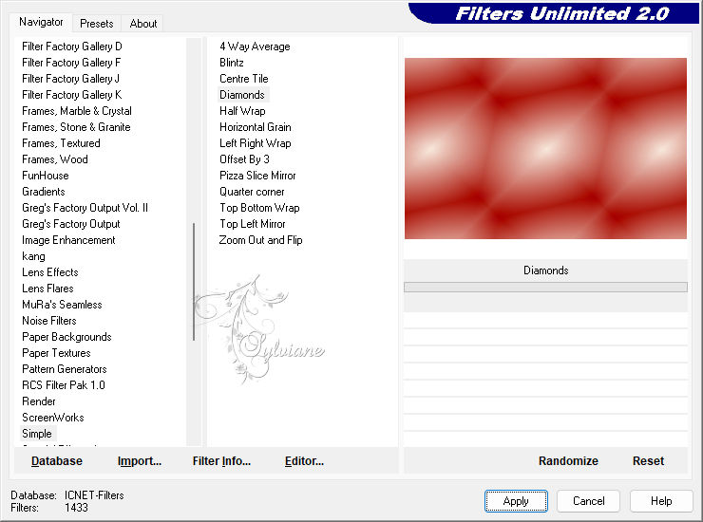Select Filter Factory Gallery K category
Viewport: 703px width, 522px height.
[x=72, y=95]
